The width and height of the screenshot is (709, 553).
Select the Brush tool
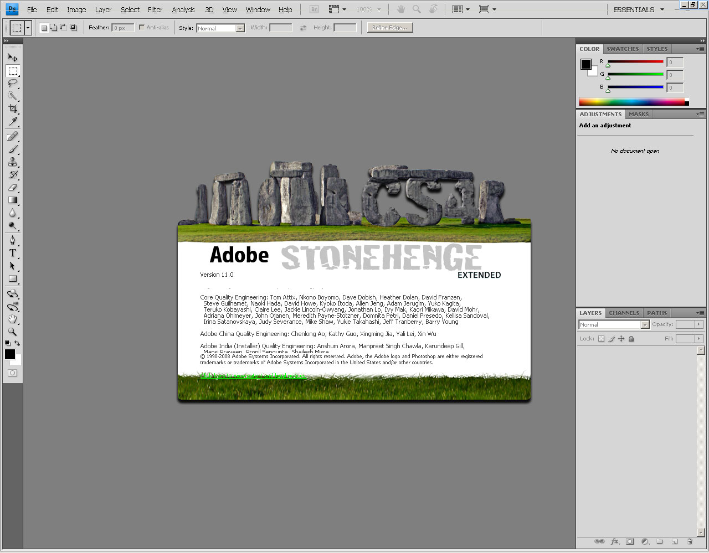coord(12,149)
